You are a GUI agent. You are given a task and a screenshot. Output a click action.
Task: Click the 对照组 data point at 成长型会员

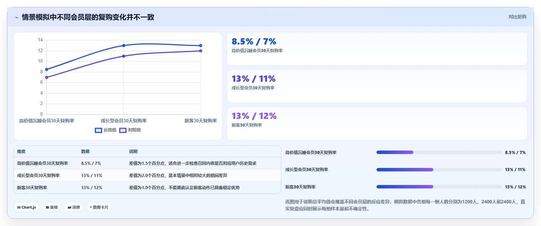123,56
